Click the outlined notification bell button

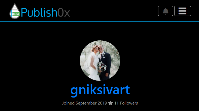point(165,11)
